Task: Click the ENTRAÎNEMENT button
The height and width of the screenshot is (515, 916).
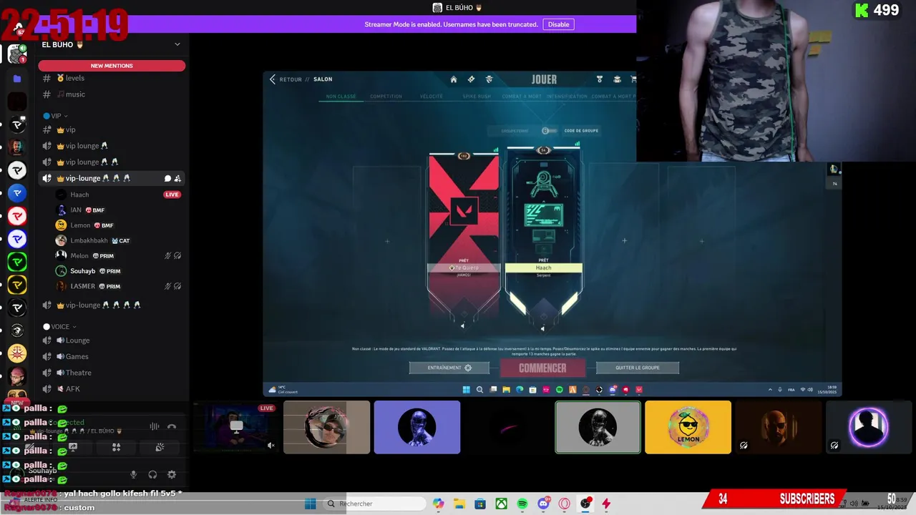Action: (x=449, y=368)
